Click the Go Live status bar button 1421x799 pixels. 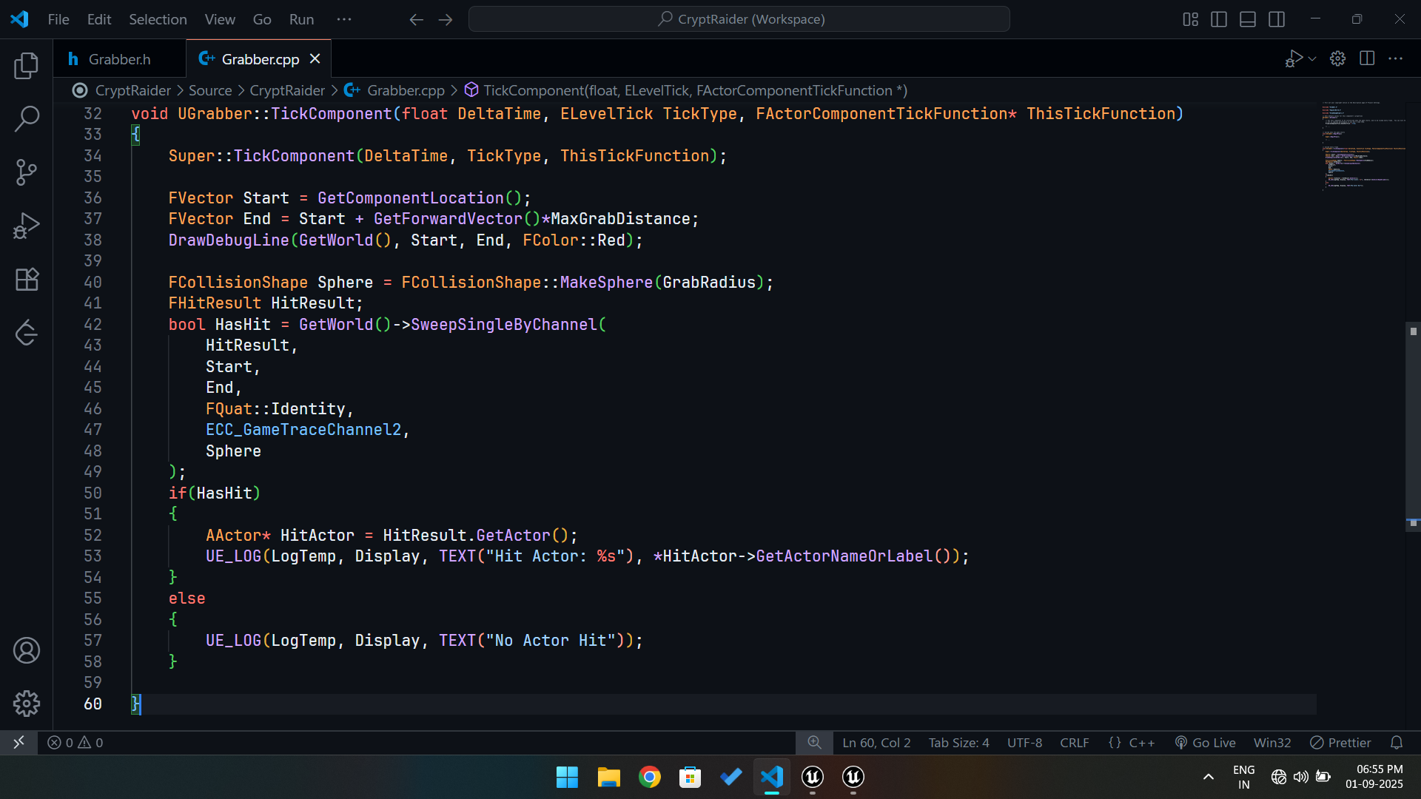pyautogui.click(x=1205, y=742)
